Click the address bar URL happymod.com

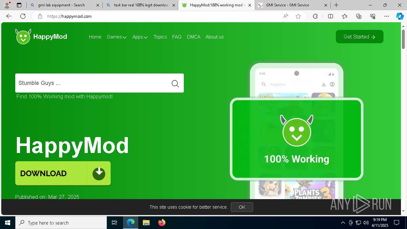click(69, 16)
